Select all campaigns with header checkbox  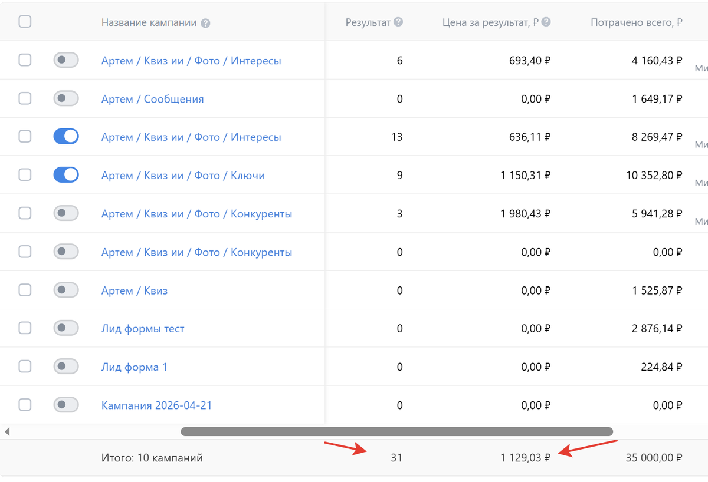[25, 22]
